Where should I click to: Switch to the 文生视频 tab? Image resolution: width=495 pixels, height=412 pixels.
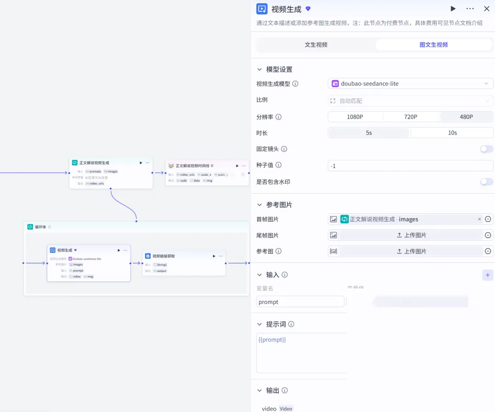tap(316, 45)
